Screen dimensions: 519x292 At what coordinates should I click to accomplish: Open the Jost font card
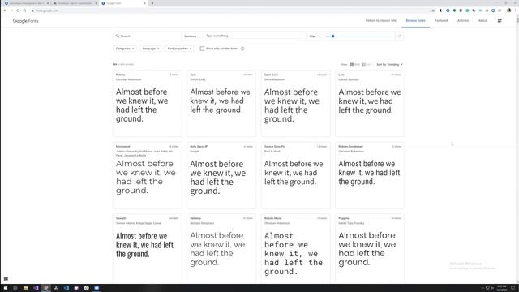(221, 104)
